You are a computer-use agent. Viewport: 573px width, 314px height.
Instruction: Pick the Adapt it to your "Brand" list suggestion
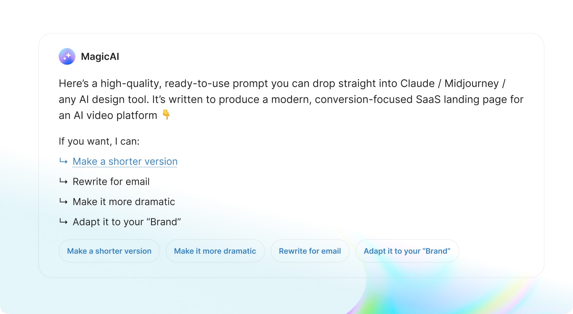(x=127, y=222)
